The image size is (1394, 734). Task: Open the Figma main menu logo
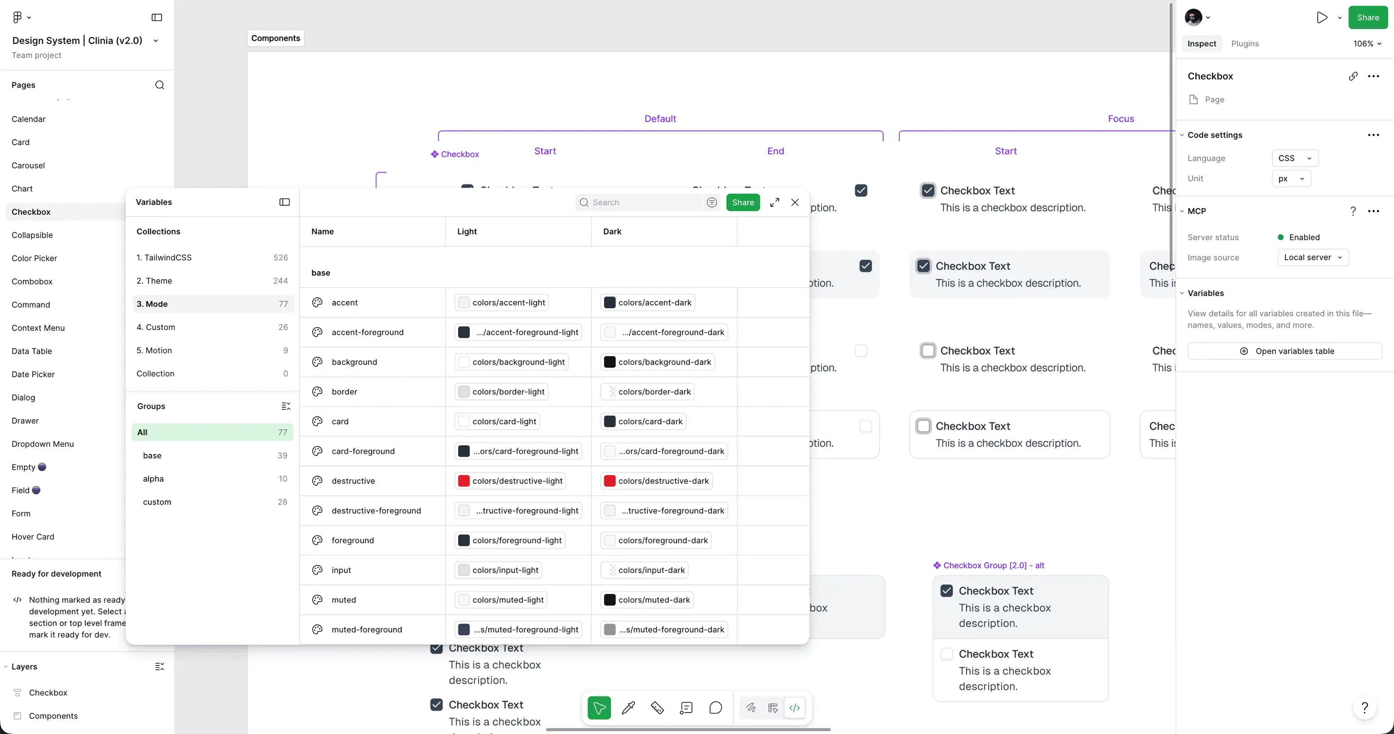coord(17,17)
